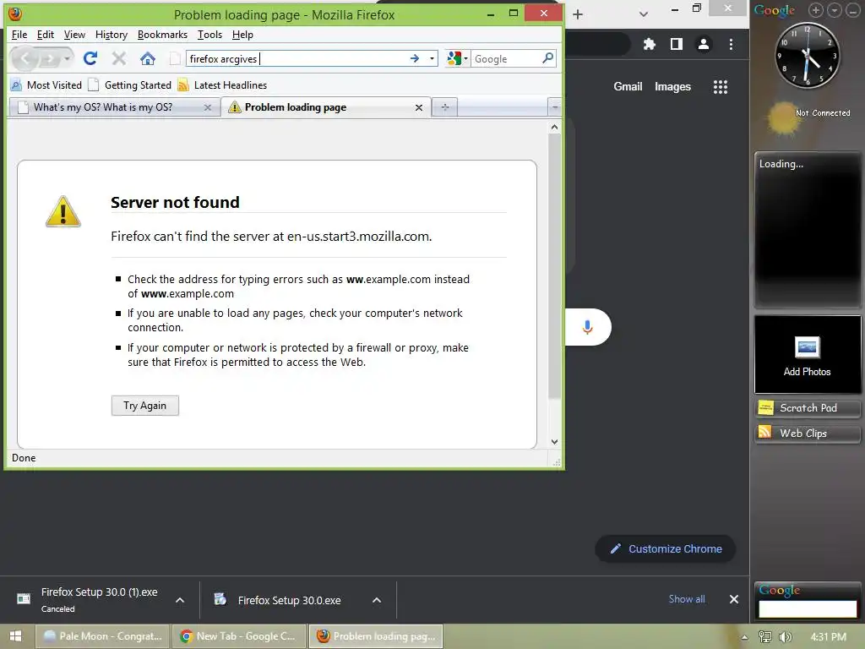865x649 pixels.
Task: Close the Chrome downloads bar
Action: click(x=734, y=599)
